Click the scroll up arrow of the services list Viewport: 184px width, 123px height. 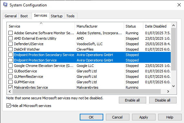tap(174, 25)
